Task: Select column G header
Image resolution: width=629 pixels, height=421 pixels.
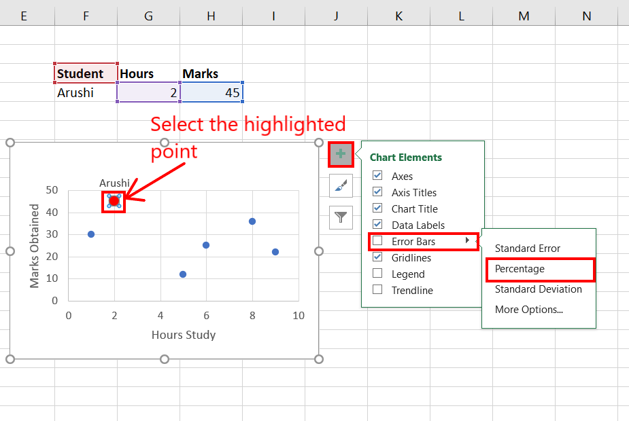Action: coord(148,16)
